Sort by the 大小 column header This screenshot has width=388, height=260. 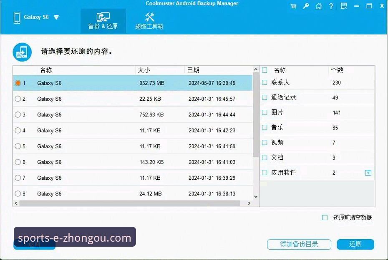[160, 70]
